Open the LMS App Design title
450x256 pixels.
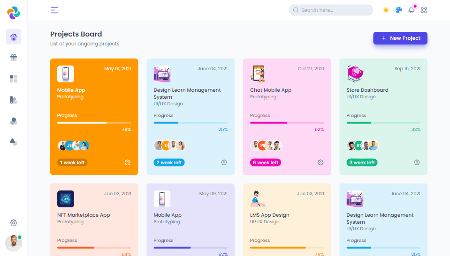(269, 215)
